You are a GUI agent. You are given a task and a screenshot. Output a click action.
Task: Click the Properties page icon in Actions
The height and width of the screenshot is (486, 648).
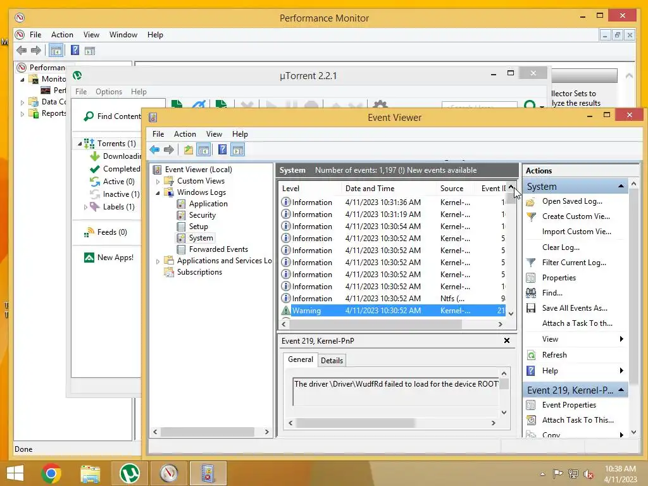pos(531,278)
